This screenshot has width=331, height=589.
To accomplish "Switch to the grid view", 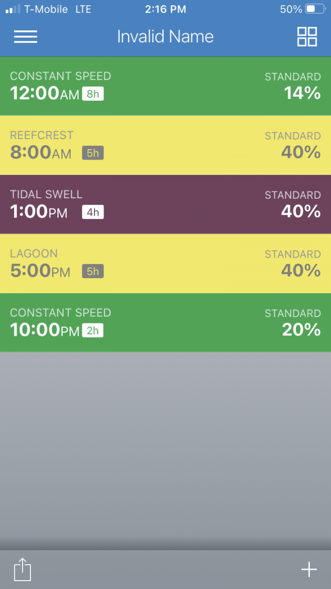I will point(307,37).
